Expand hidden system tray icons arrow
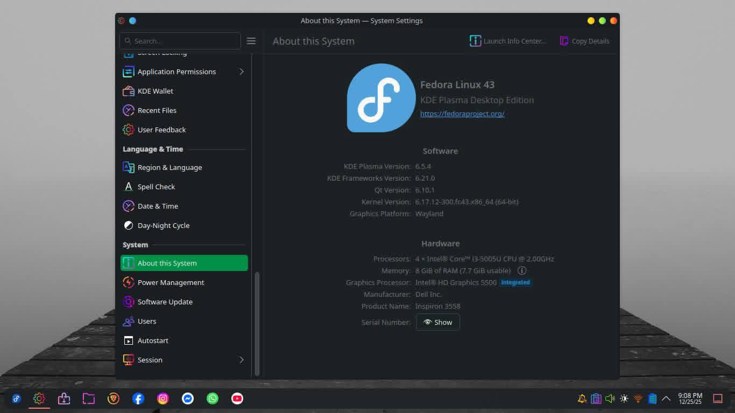735x413 pixels. click(x=666, y=398)
